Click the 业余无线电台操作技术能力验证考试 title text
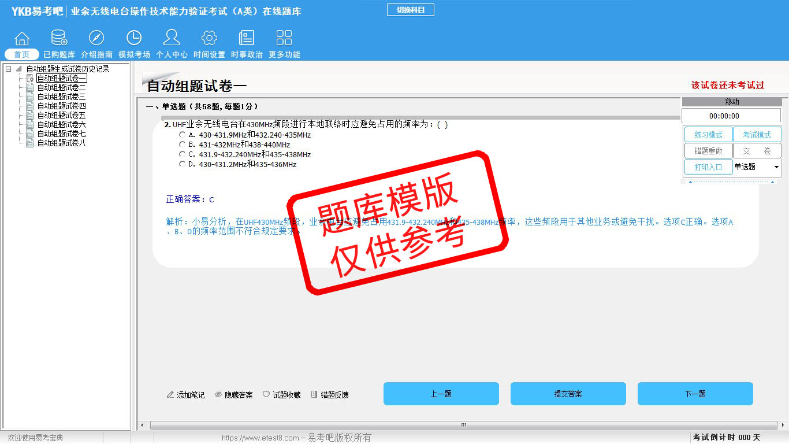 (186, 11)
